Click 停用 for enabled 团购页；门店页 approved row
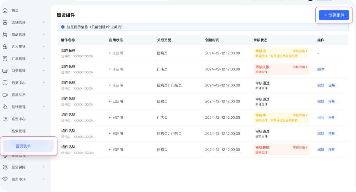Screen dimensions: 356x192 click(x=332, y=134)
